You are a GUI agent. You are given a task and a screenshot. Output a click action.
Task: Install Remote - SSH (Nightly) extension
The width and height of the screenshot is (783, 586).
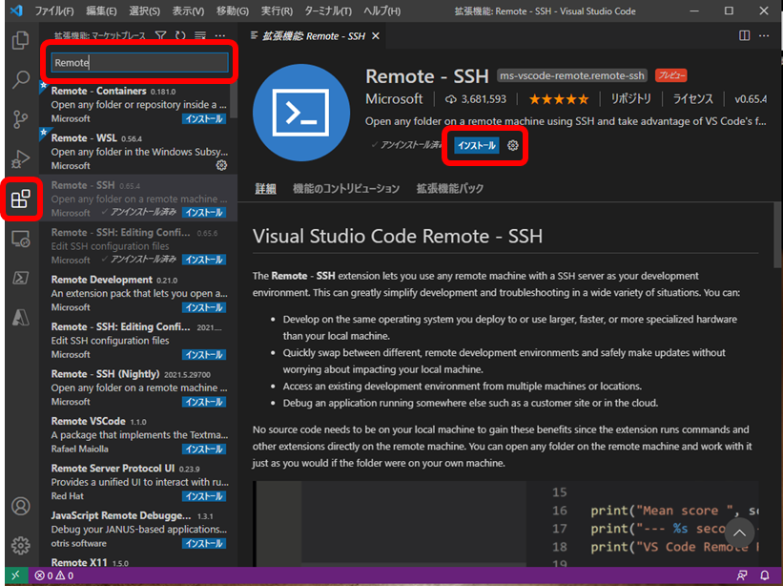pyautogui.click(x=204, y=402)
